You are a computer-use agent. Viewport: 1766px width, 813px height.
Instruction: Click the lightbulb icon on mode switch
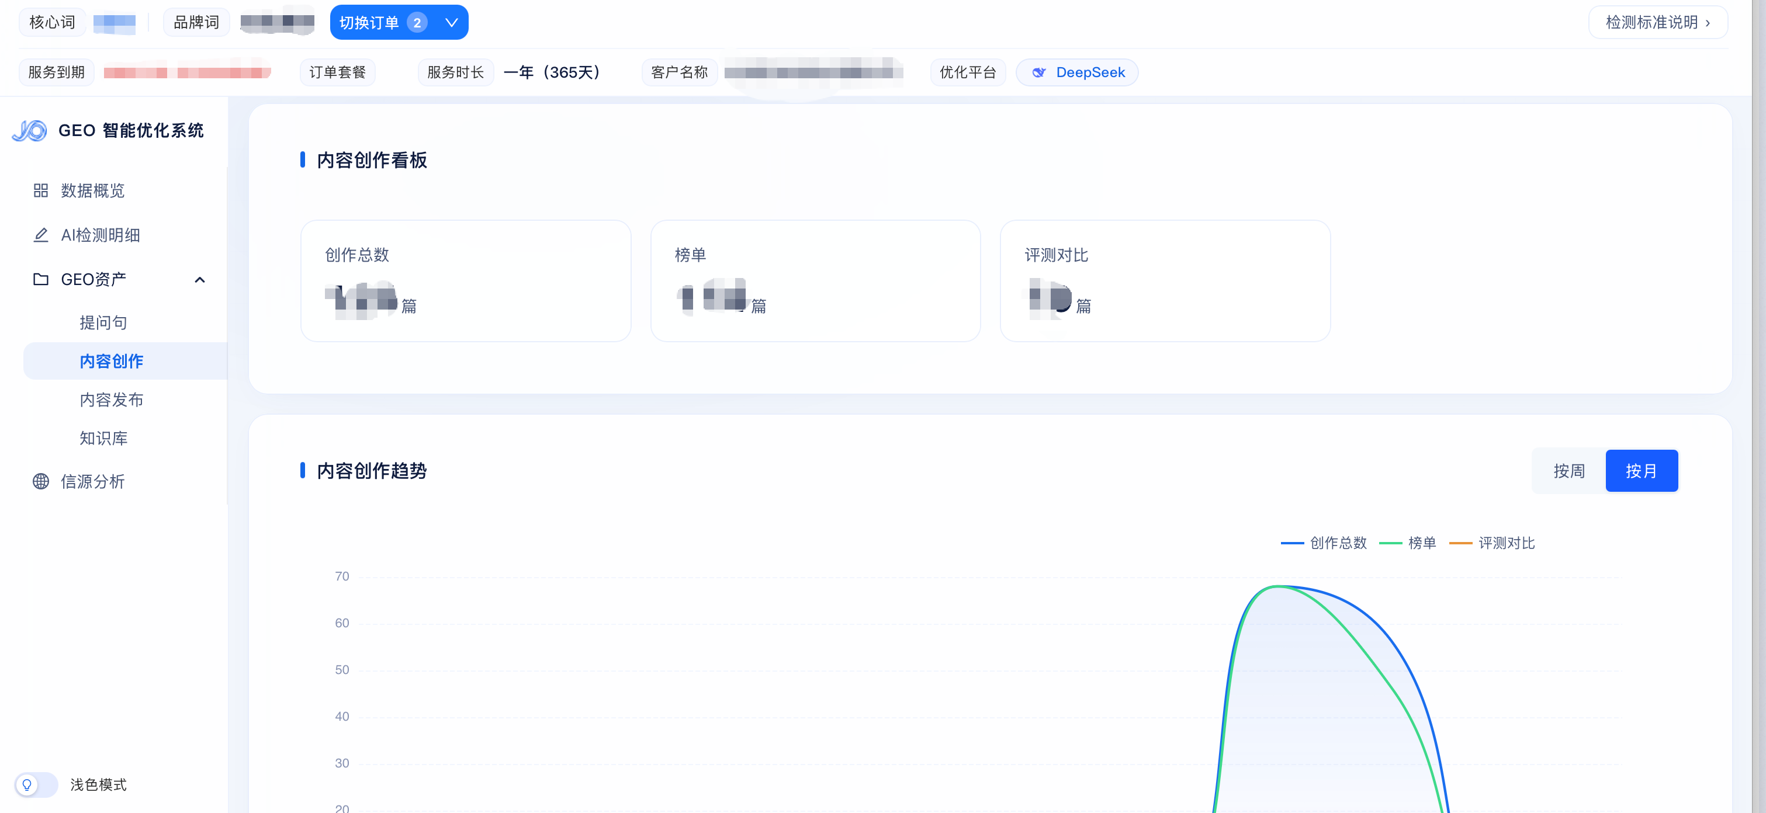pyautogui.click(x=27, y=785)
